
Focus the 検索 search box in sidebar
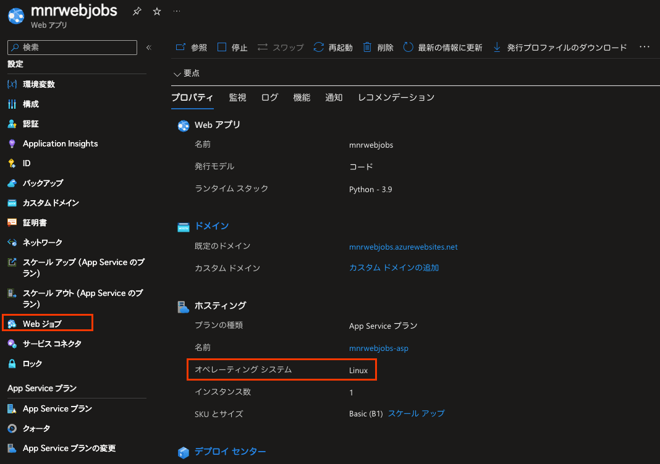point(72,48)
